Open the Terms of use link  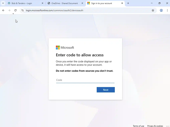[138, 126]
